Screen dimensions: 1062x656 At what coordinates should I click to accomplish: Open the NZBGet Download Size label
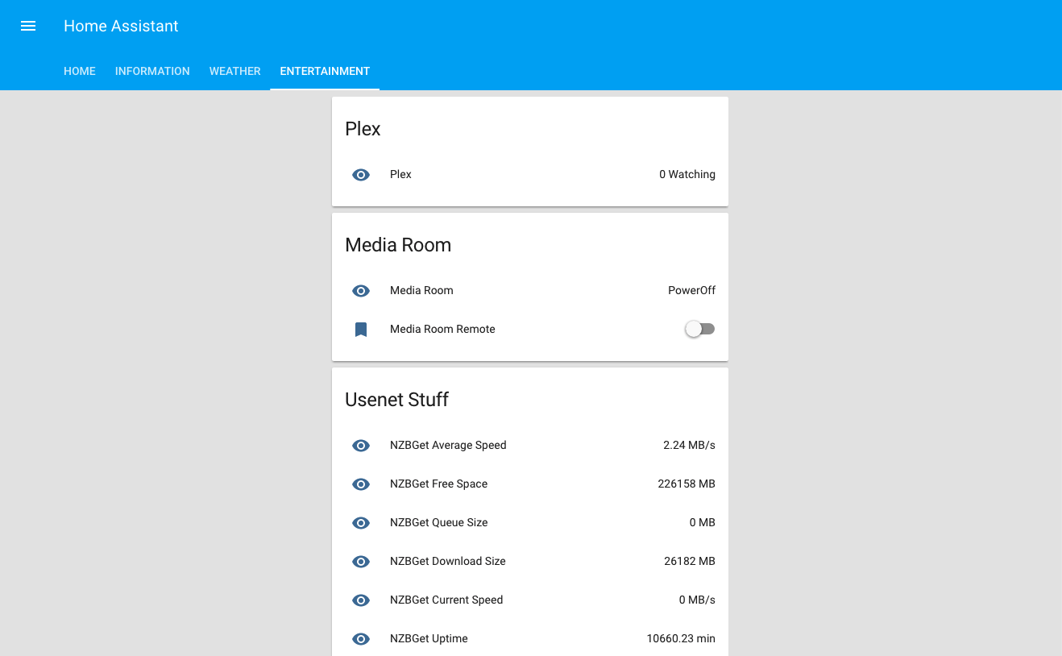pos(448,561)
